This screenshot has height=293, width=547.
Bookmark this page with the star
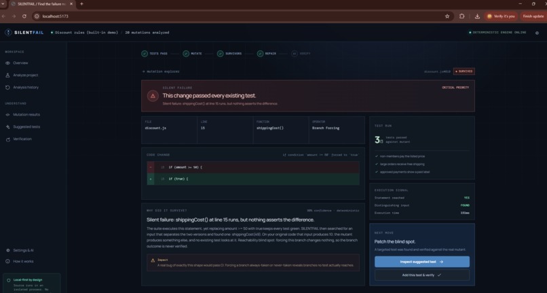(x=447, y=16)
